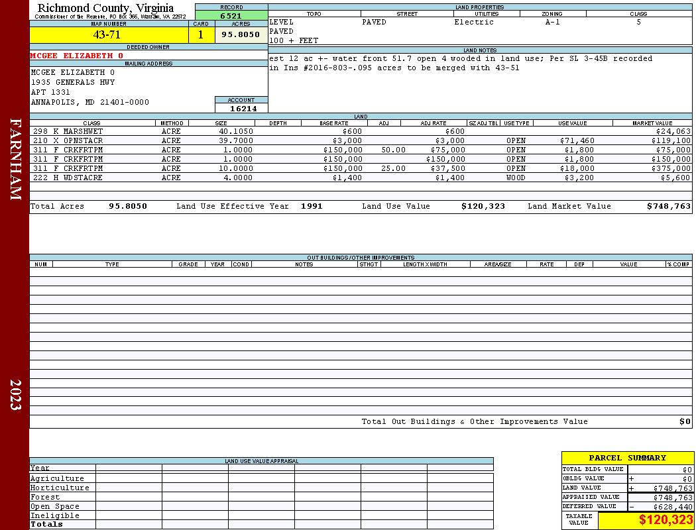Click market value $5,600
This screenshot has height=530, width=696.
675,178
